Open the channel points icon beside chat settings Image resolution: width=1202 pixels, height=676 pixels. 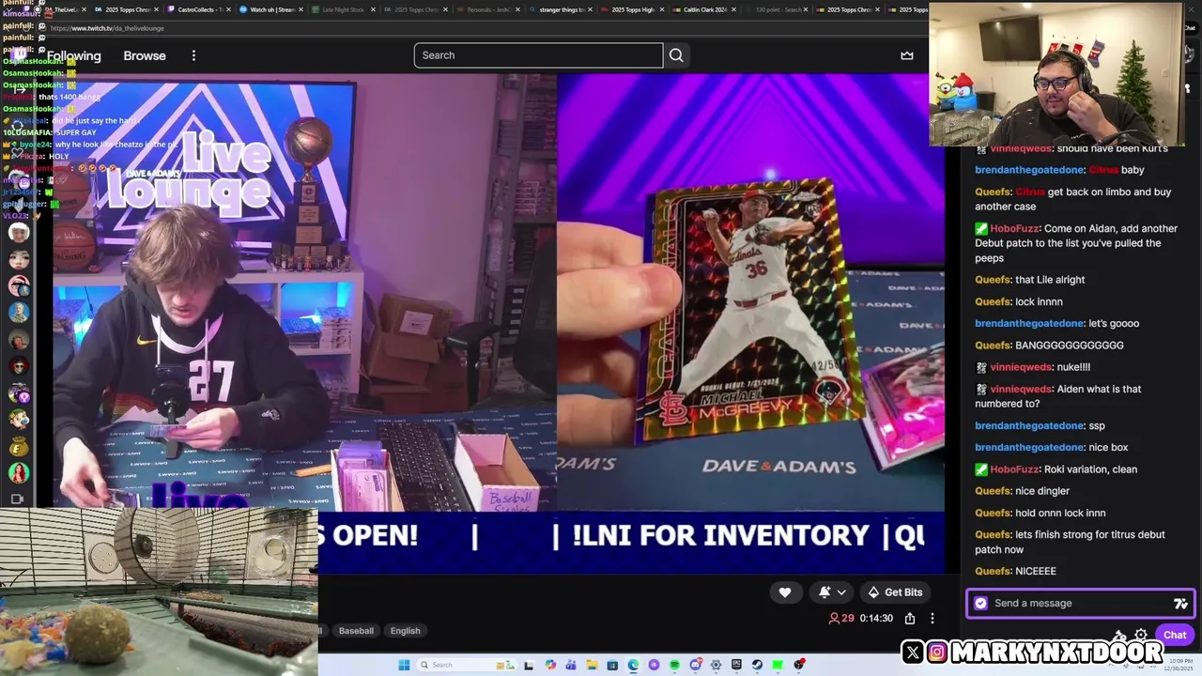1119,635
